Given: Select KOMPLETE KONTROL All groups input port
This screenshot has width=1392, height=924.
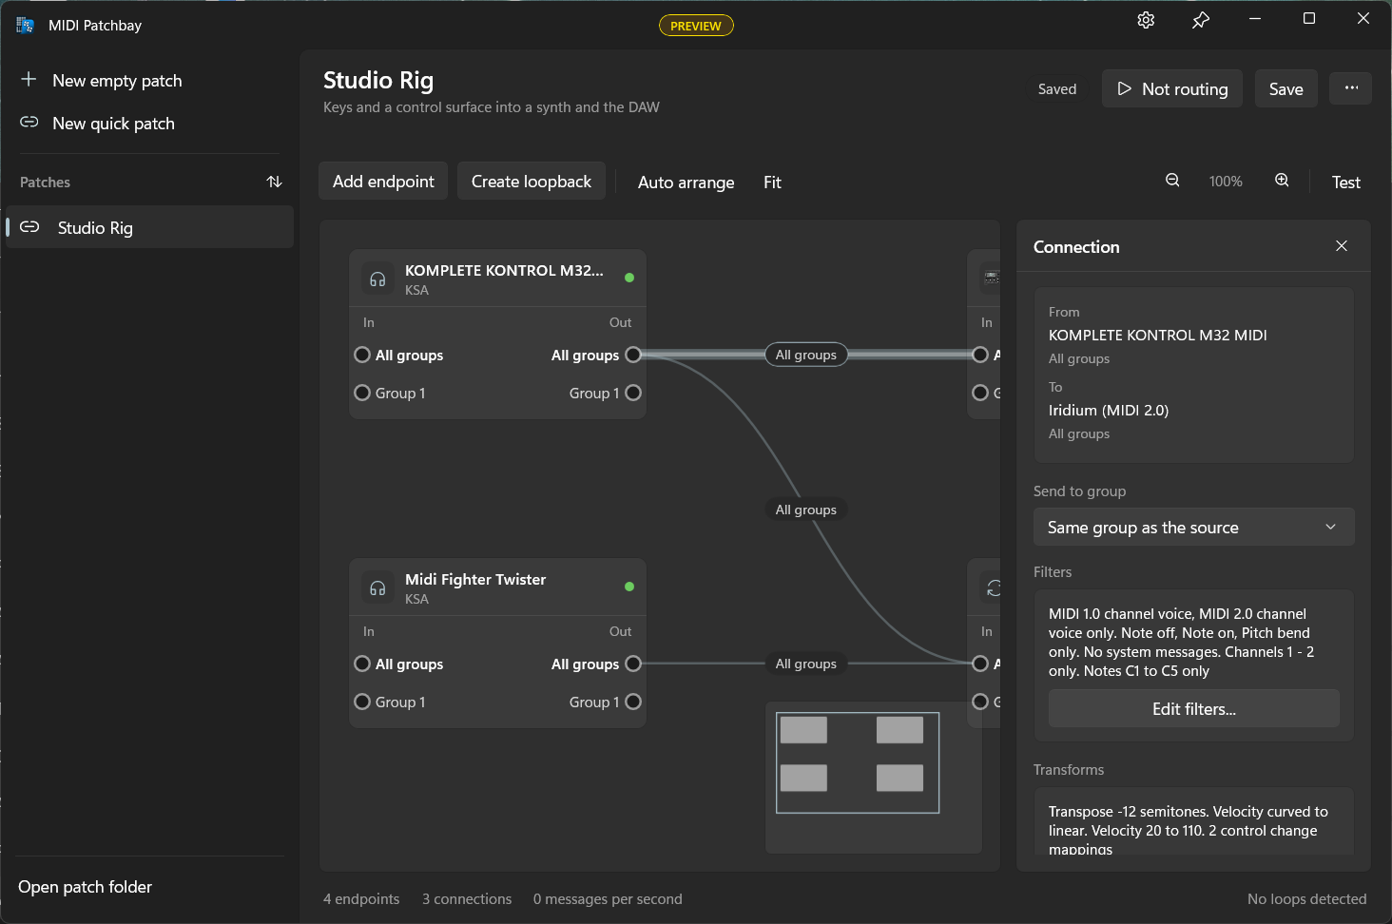Looking at the screenshot, I should tap(362, 355).
